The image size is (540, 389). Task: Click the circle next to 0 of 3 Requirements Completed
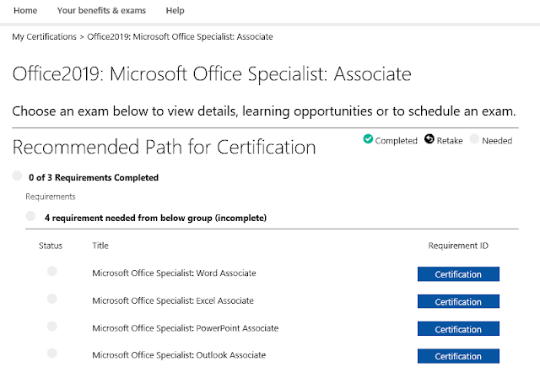click(18, 176)
